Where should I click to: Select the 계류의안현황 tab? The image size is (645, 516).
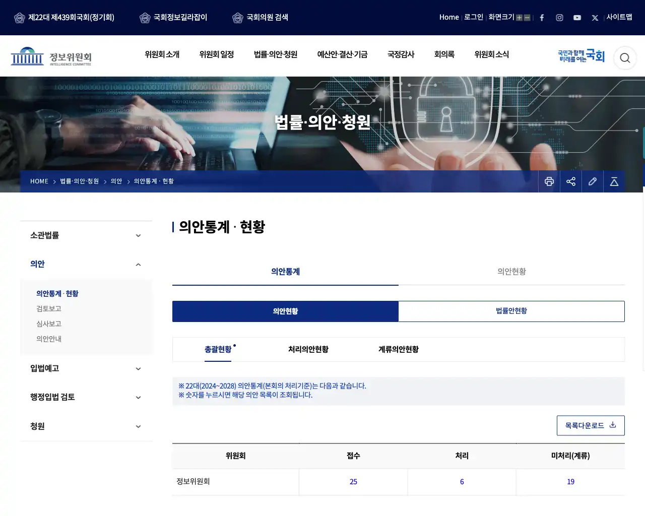399,350
